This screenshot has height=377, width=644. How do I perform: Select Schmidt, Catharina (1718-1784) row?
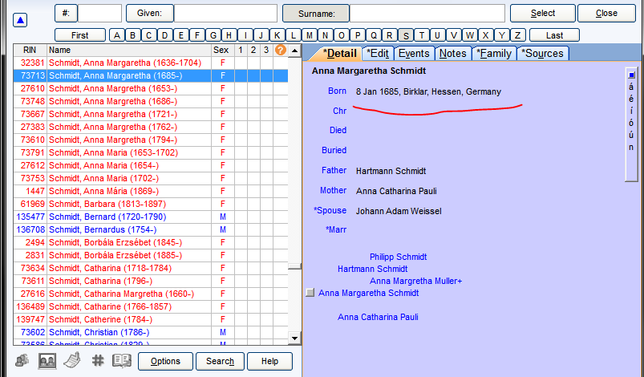click(x=151, y=268)
